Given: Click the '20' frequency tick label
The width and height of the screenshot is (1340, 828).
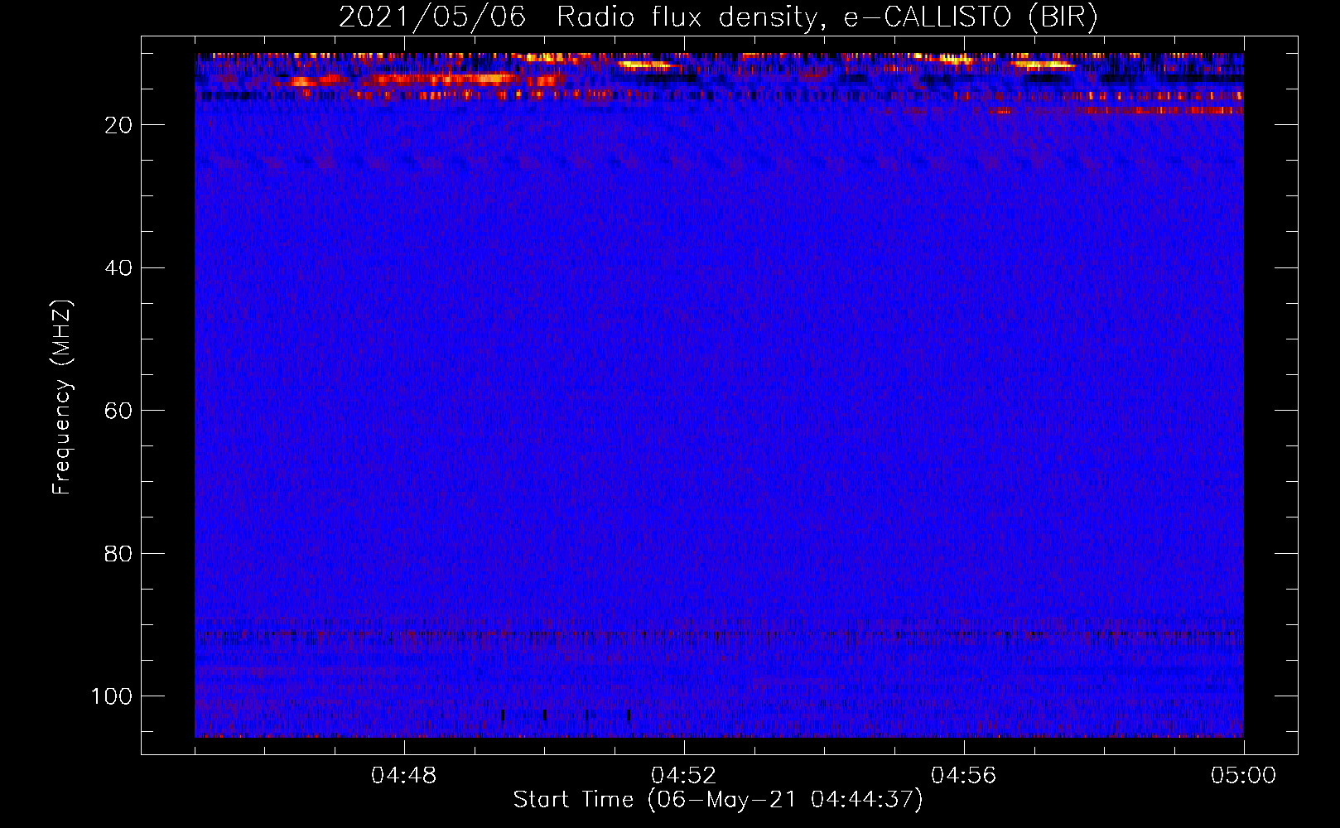Looking at the screenshot, I should tap(118, 125).
